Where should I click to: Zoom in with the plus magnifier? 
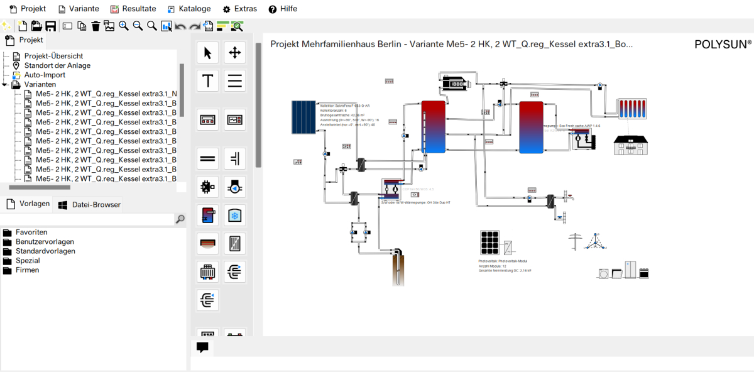coord(124,26)
